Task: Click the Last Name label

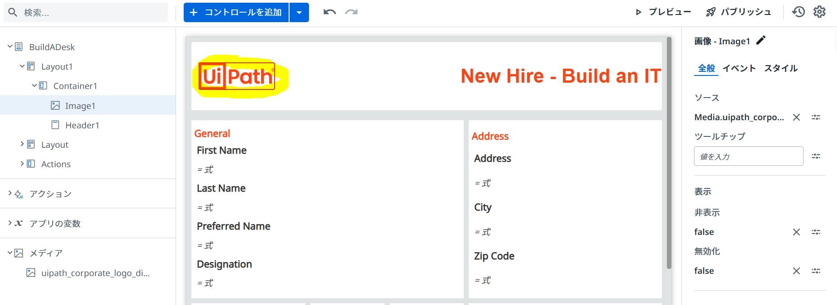Action: (221, 188)
